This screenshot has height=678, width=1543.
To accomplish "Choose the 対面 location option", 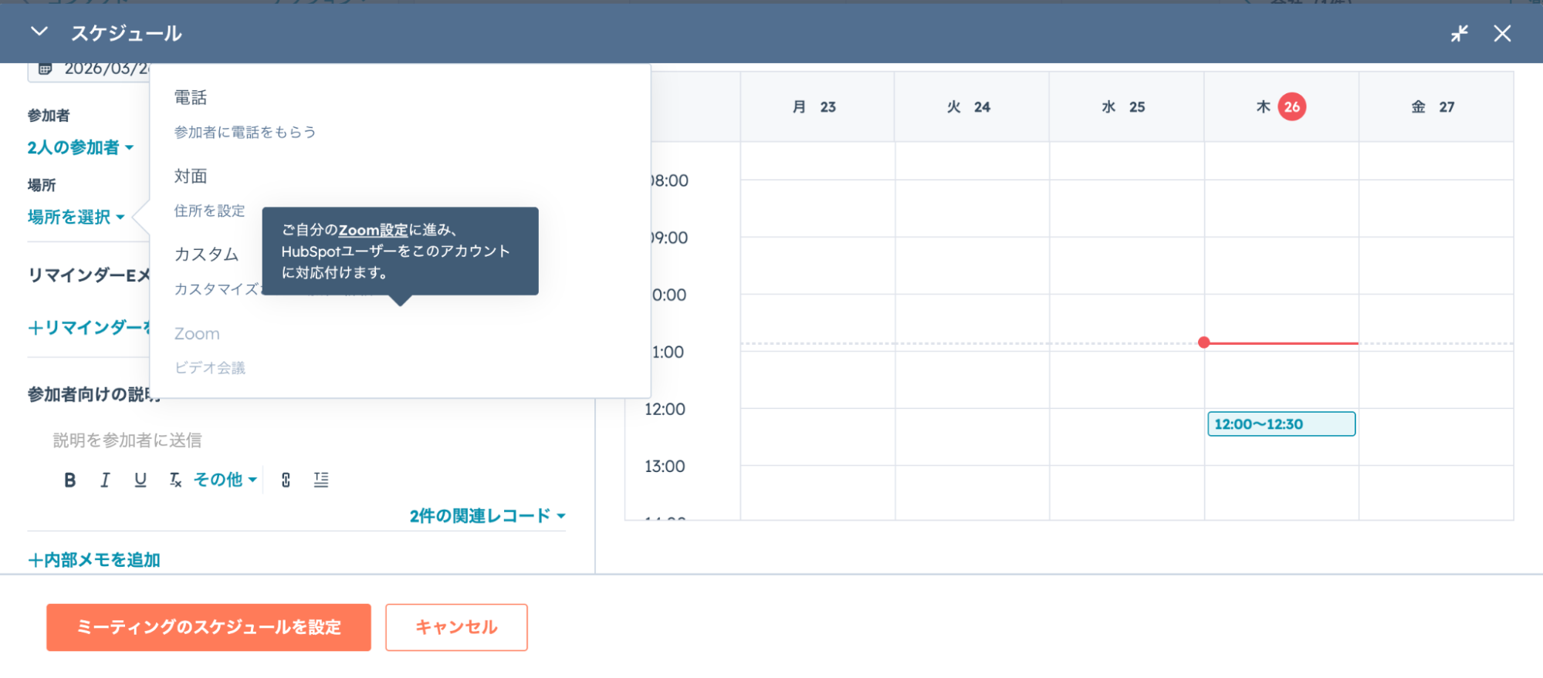I will (191, 177).
